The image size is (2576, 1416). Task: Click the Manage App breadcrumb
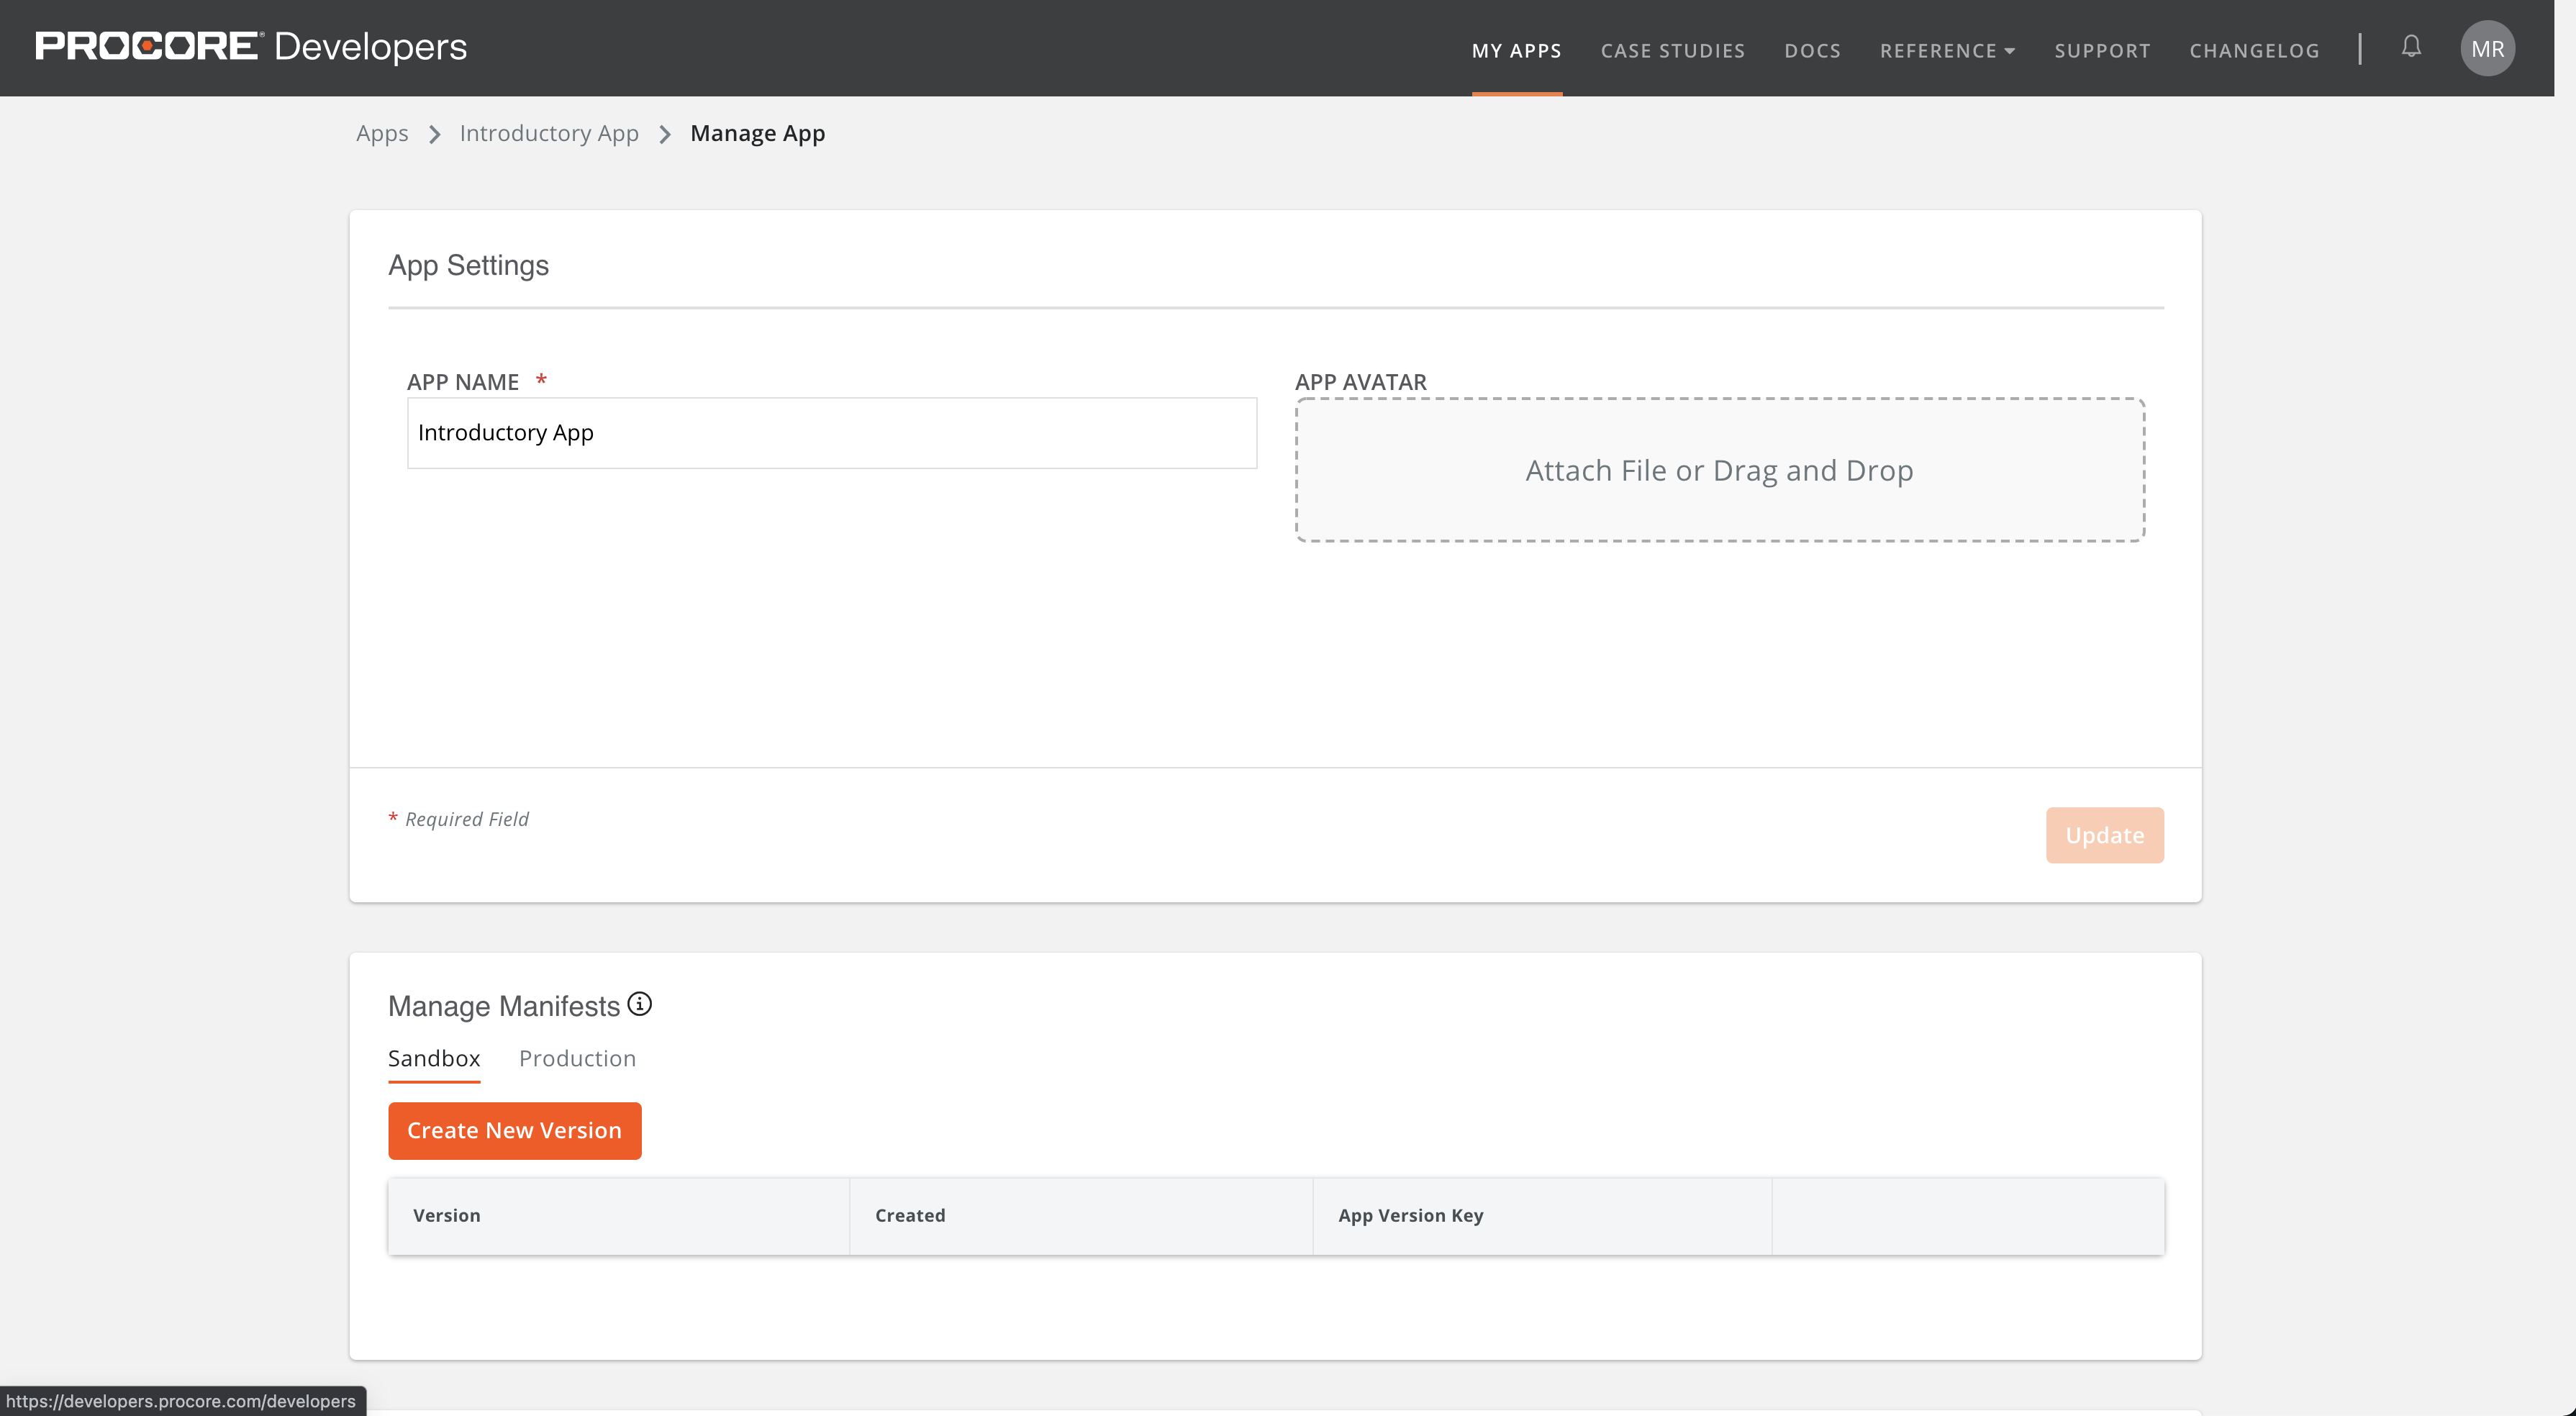pos(757,133)
